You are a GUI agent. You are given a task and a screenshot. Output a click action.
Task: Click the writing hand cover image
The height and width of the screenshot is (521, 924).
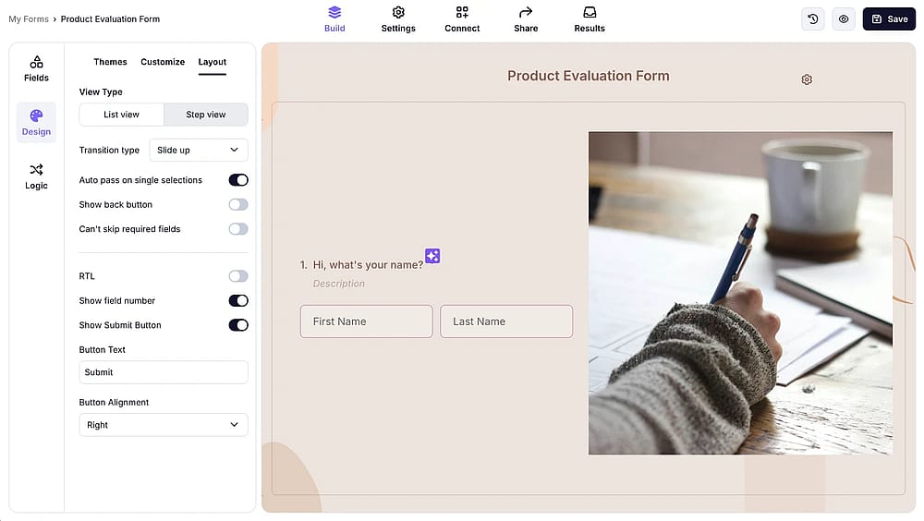point(740,293)
